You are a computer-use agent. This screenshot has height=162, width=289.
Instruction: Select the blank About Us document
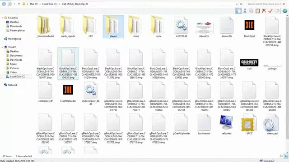[227, 27]
